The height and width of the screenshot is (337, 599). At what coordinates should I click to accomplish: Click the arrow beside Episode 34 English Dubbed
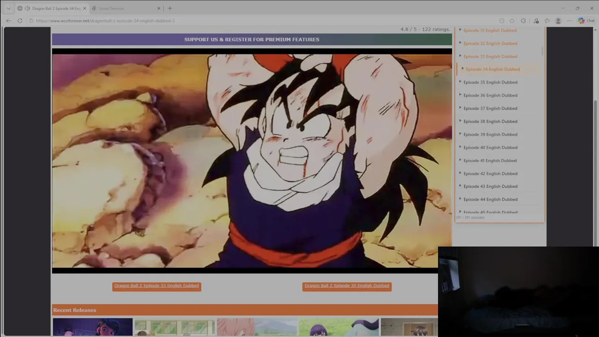click(x=463, y=69)
